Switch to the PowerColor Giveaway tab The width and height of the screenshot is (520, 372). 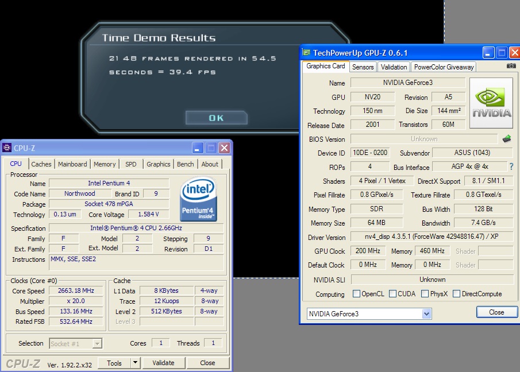coord(444,67)
